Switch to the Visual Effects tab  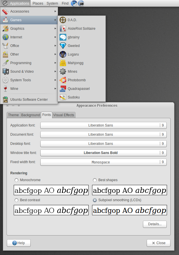[x=63, y=115]
